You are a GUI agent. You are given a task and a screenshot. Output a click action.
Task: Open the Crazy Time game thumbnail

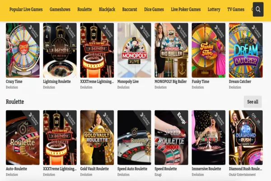click(23, 50)
